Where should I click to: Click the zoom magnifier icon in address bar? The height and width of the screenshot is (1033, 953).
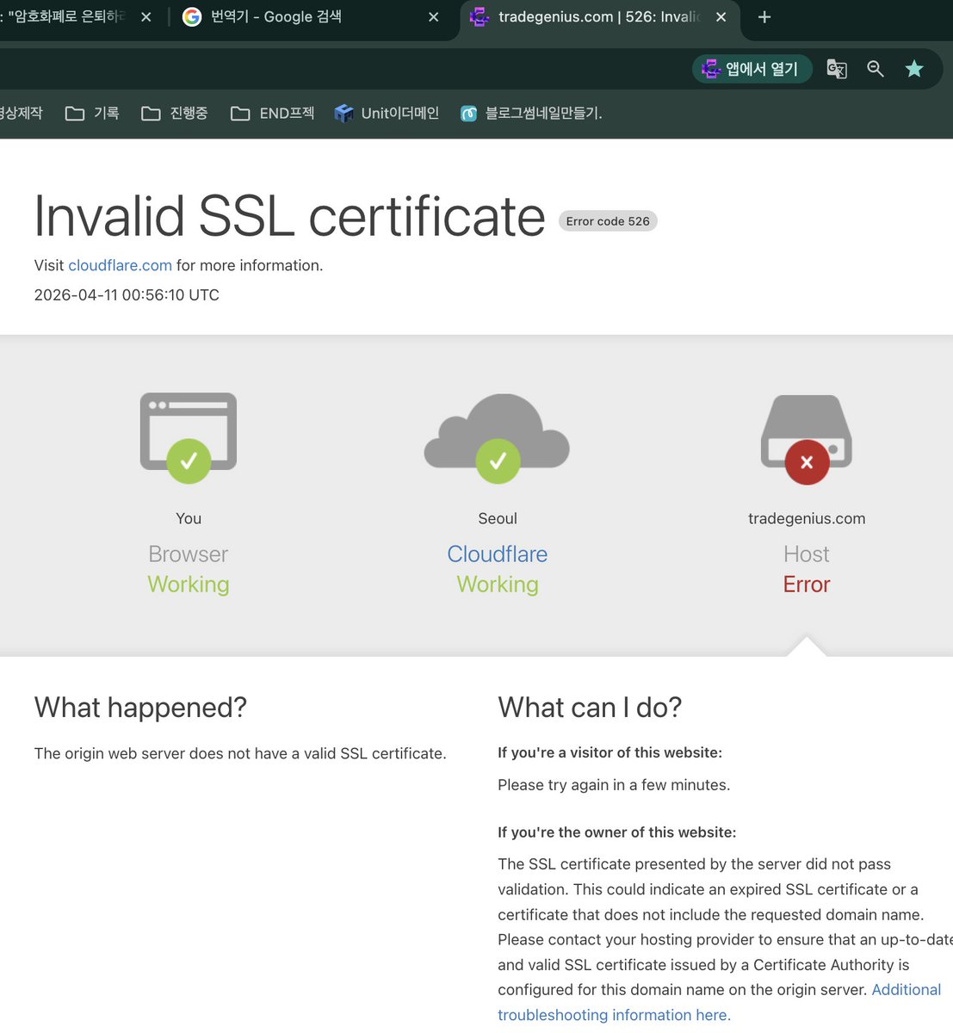(876, 69)
